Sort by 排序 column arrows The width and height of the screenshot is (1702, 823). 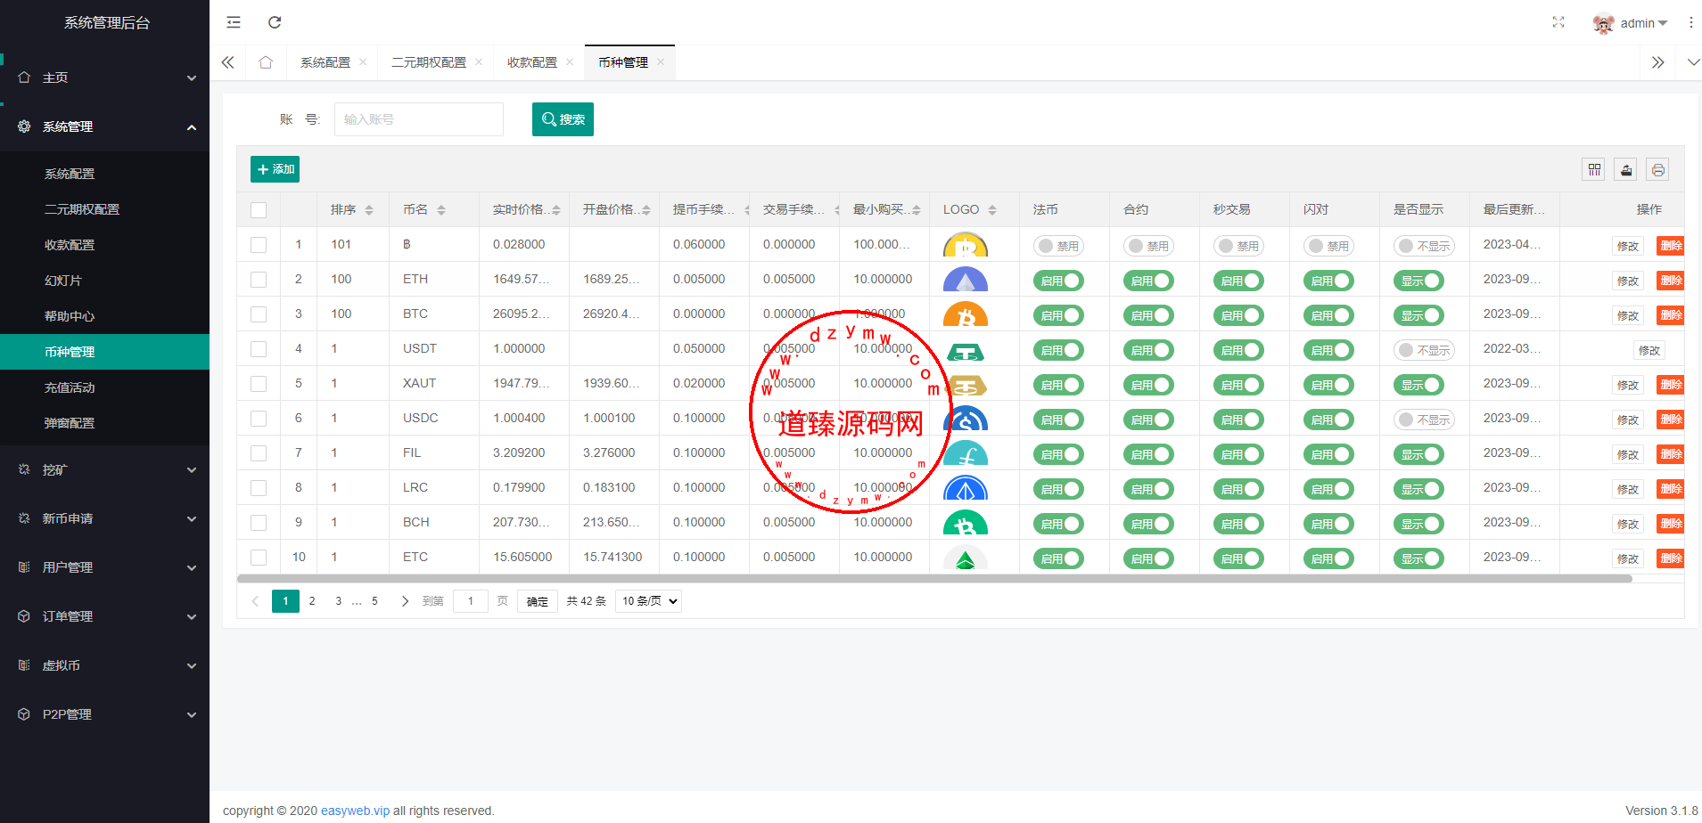coord(369,210)
